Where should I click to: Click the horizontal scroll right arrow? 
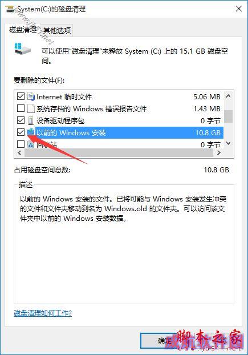click(218, 153)
